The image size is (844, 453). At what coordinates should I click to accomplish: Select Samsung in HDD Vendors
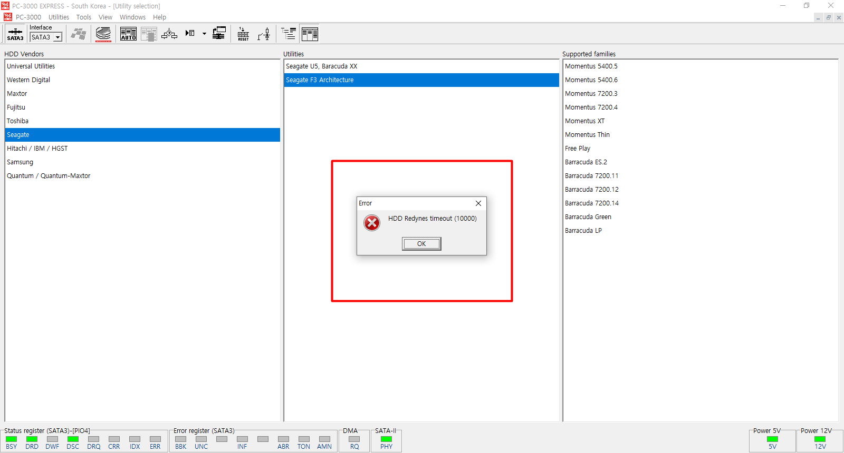142,162
